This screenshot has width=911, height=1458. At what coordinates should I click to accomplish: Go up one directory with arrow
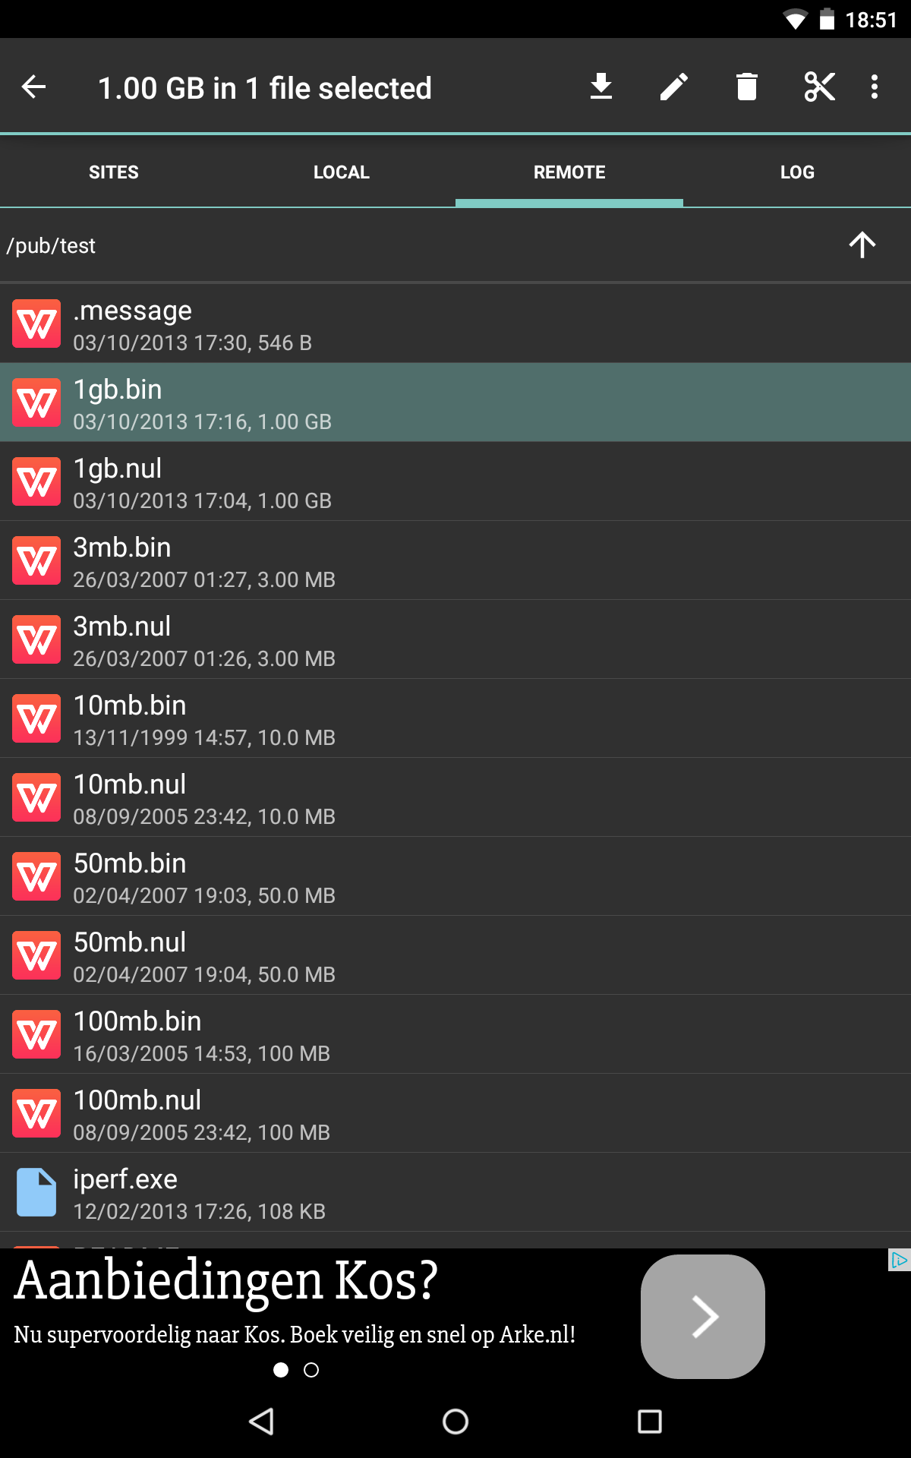pos(862,245)
